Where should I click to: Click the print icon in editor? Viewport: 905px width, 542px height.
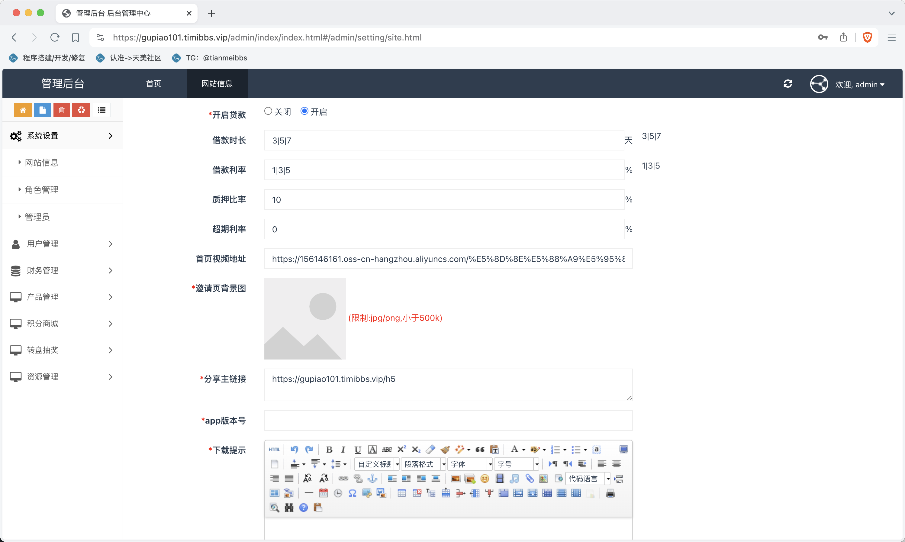610,493
